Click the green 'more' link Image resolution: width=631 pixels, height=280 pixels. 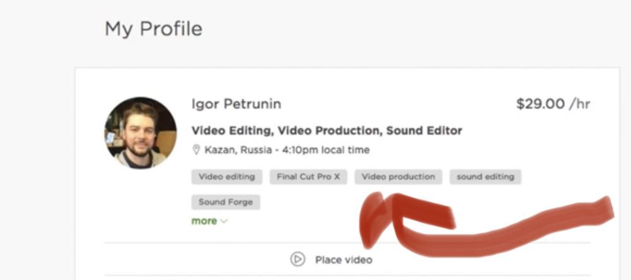204,221
